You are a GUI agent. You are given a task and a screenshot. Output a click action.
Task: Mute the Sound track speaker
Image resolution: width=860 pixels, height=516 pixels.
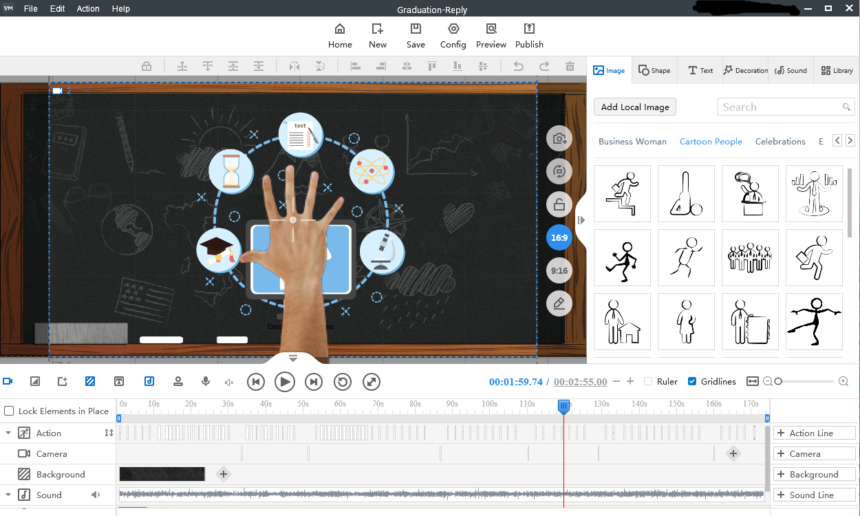pyautogui.click(x=96, y=495)
